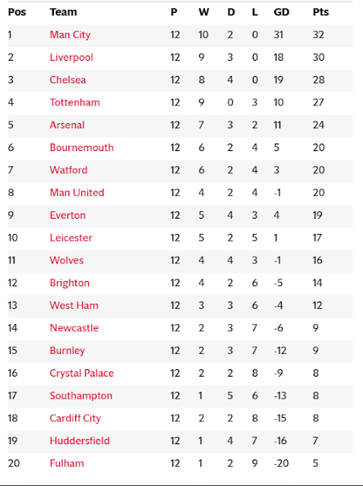Open the Man City team link
The width and height of the screenshot is (363, 486).
70,35
